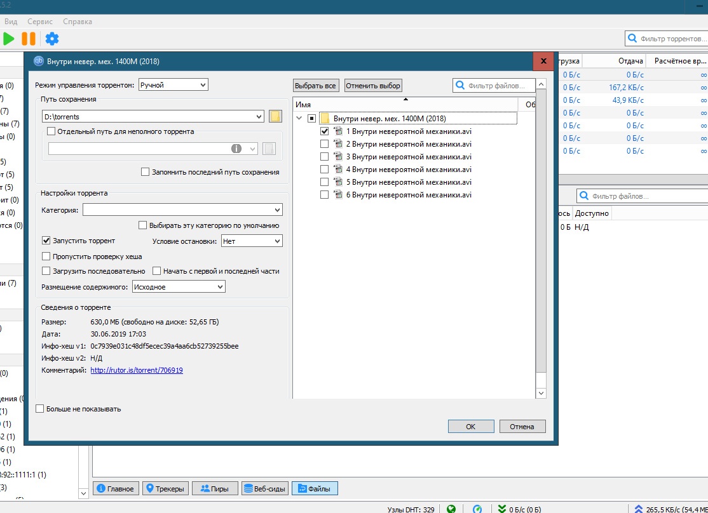Click the Отдача column header in the main window
The image size is (708, 513).
coord(613,60)
